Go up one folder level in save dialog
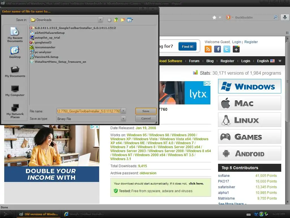Image resolution: width=290 pixels, height=218 pixels. pyautogui.click(x=116, y=20)
